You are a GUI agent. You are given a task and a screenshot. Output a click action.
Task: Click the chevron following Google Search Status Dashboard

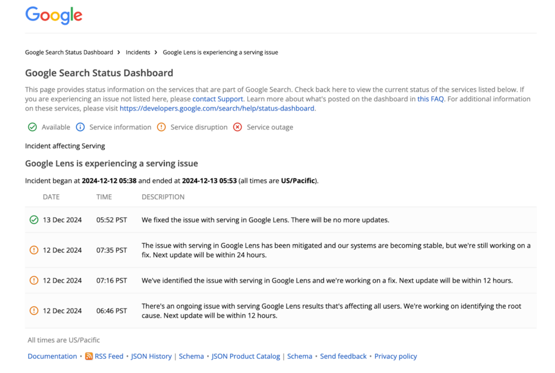[119, 52]
